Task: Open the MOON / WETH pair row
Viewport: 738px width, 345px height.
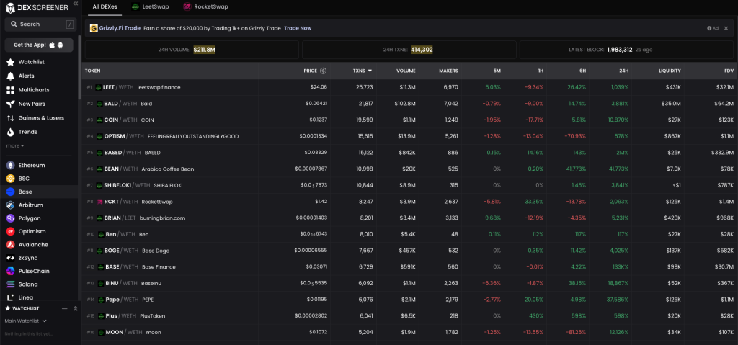Action: coord(409,332)
